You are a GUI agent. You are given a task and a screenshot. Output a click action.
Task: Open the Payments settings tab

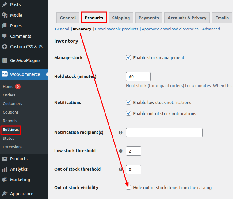click(149, 18)
